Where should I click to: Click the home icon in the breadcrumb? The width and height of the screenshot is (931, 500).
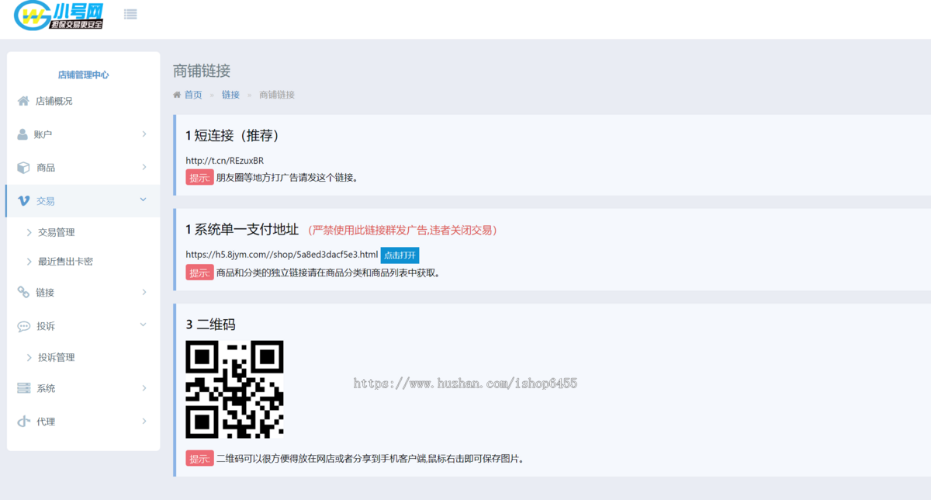pyautogui.click(x=177, y=95)
